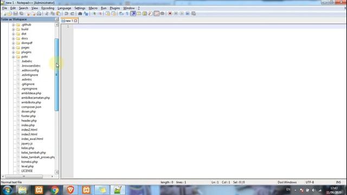Image resolution: width=347 pixels, height=195 pixels.
Task: Toggle the Monitoring eye toolbar icon
Action: point(162,14)
